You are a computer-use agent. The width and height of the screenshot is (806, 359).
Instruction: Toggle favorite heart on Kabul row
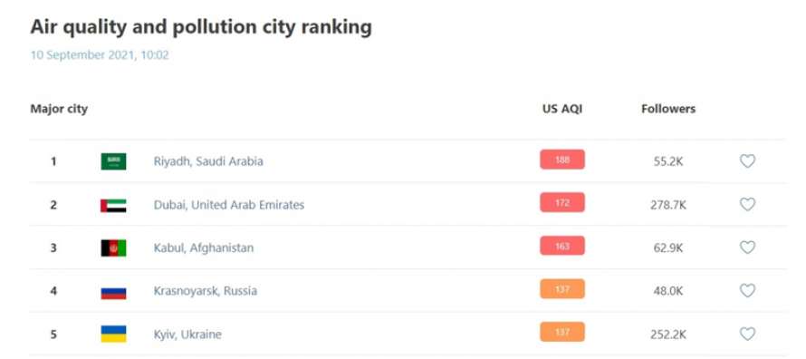pos(747,247)
